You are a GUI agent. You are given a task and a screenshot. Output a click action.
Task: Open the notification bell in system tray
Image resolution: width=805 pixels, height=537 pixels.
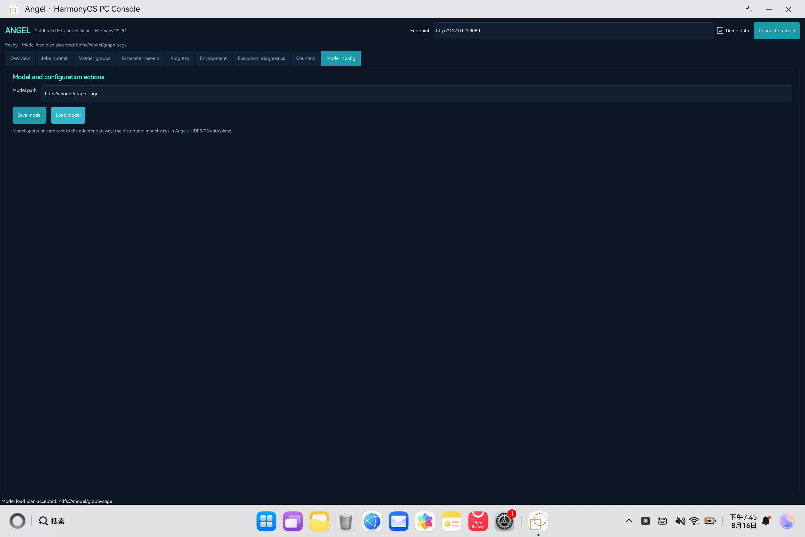tap(766, 521)
